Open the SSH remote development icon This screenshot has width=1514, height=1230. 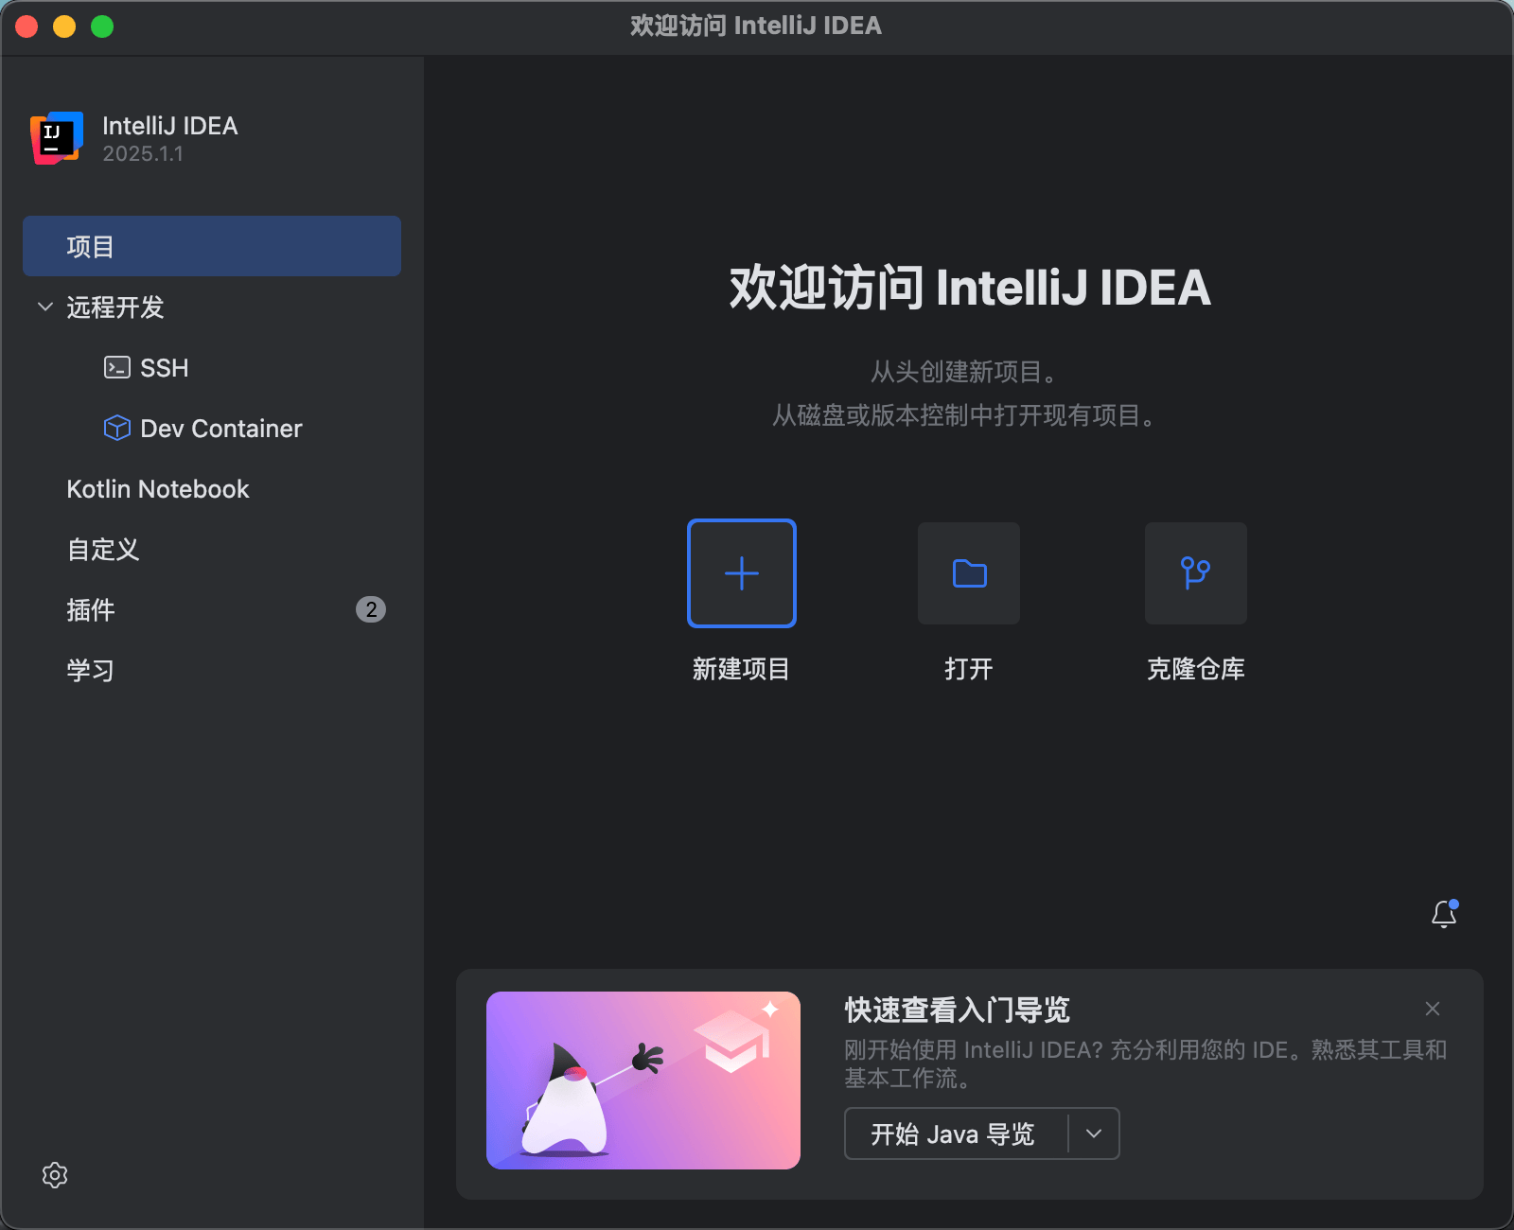click(115, 367)
